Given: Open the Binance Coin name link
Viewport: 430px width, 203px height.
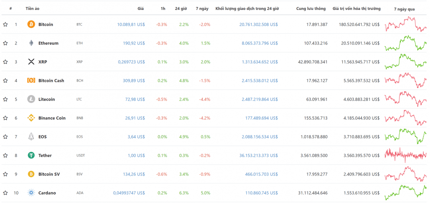Looking at the screenshot, I should click(x=52, y=118).
